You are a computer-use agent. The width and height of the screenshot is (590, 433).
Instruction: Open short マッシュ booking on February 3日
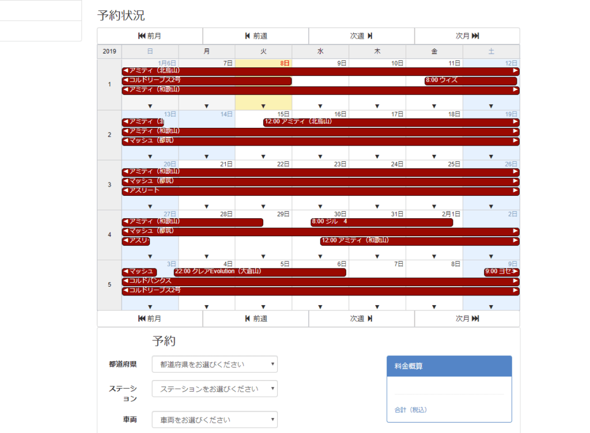coord(139,272)
